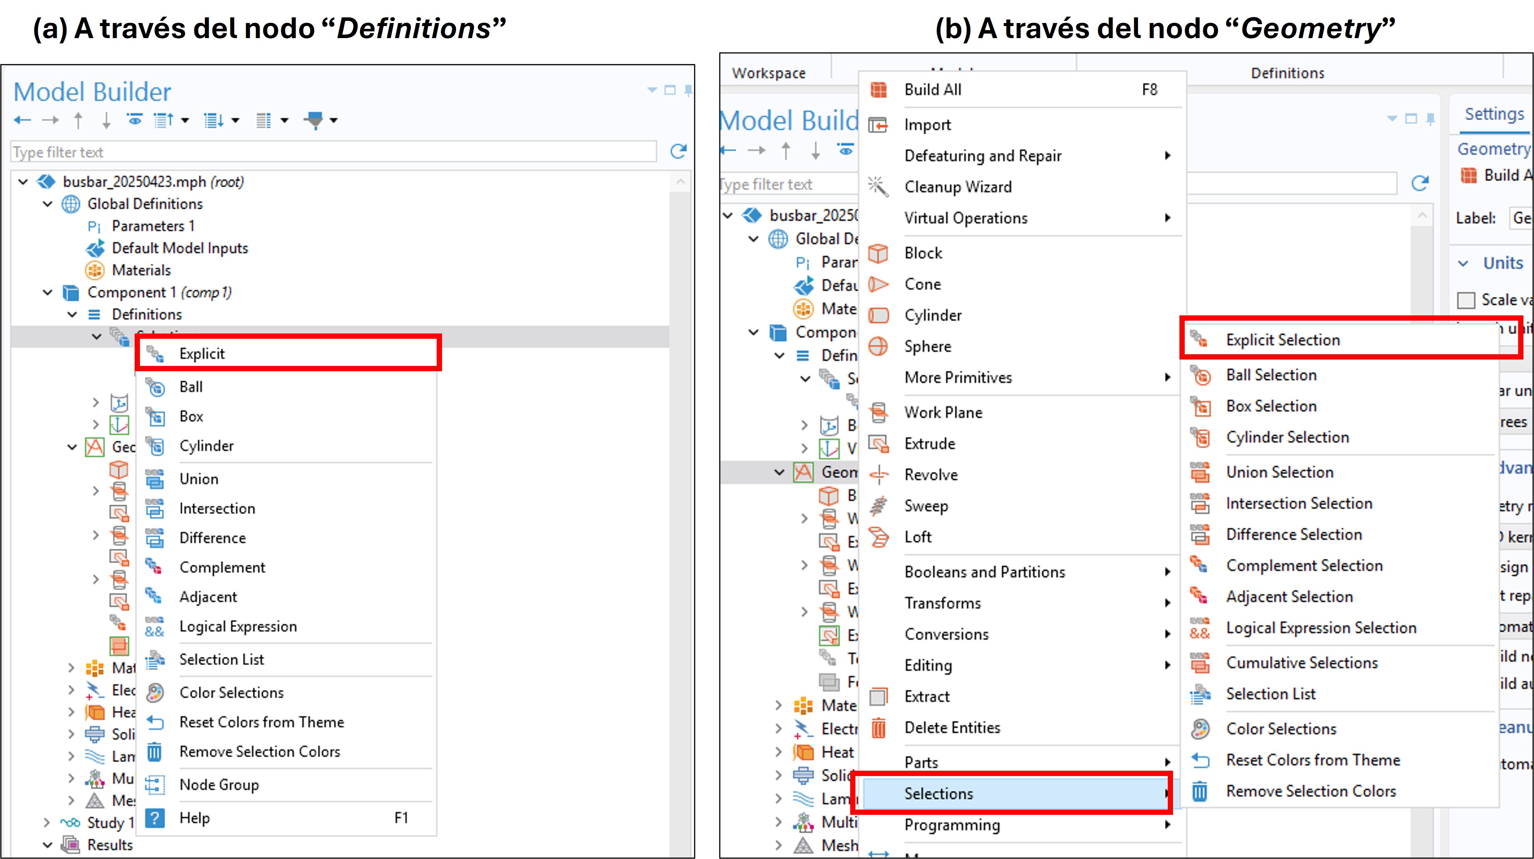Select the Work Plane tool in the Geometry menu
The width and height of the screenshot is (1534, 859).
943,412
